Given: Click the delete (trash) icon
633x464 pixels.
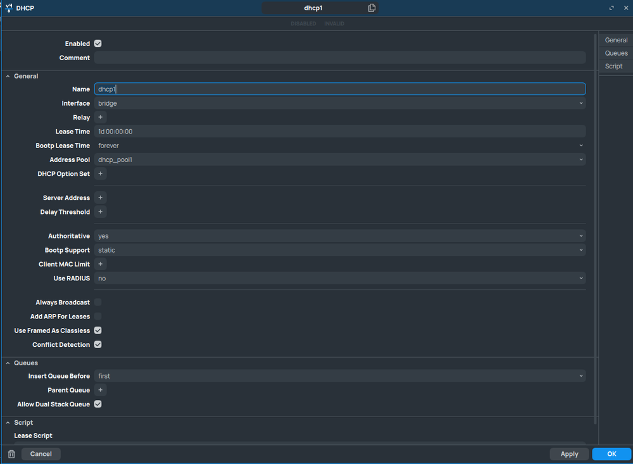Looking at the screenshot, I should click(11, 454).
